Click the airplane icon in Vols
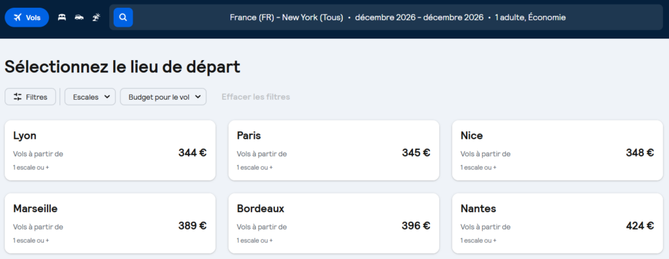This screenshot has height=259, width=669. pyautogui.click(x=18, y=18)
